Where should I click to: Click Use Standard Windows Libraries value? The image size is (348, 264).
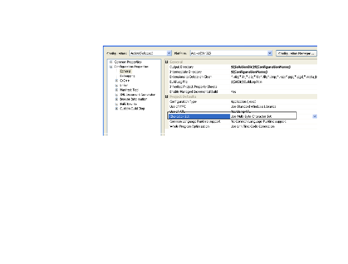(253, 107)
